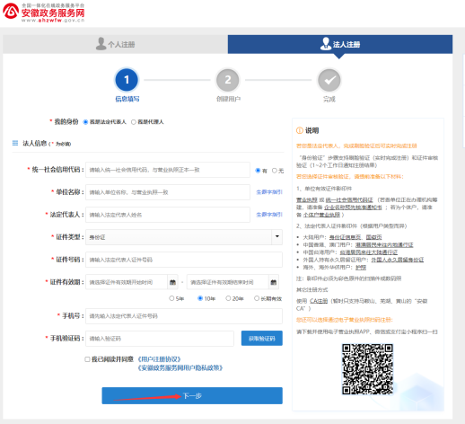
Task: Switch to the 个人注册 tab
Action: click(116, 44)
